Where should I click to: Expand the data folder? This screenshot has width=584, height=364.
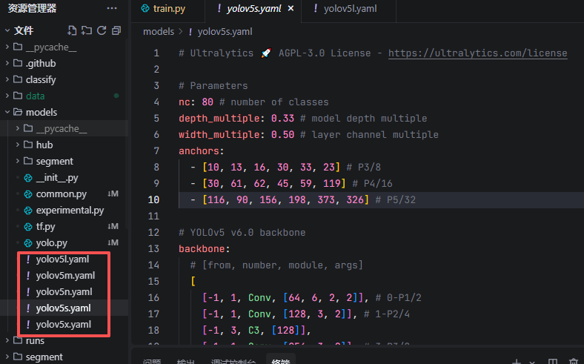pyautogui.click(x=35, y=96)
